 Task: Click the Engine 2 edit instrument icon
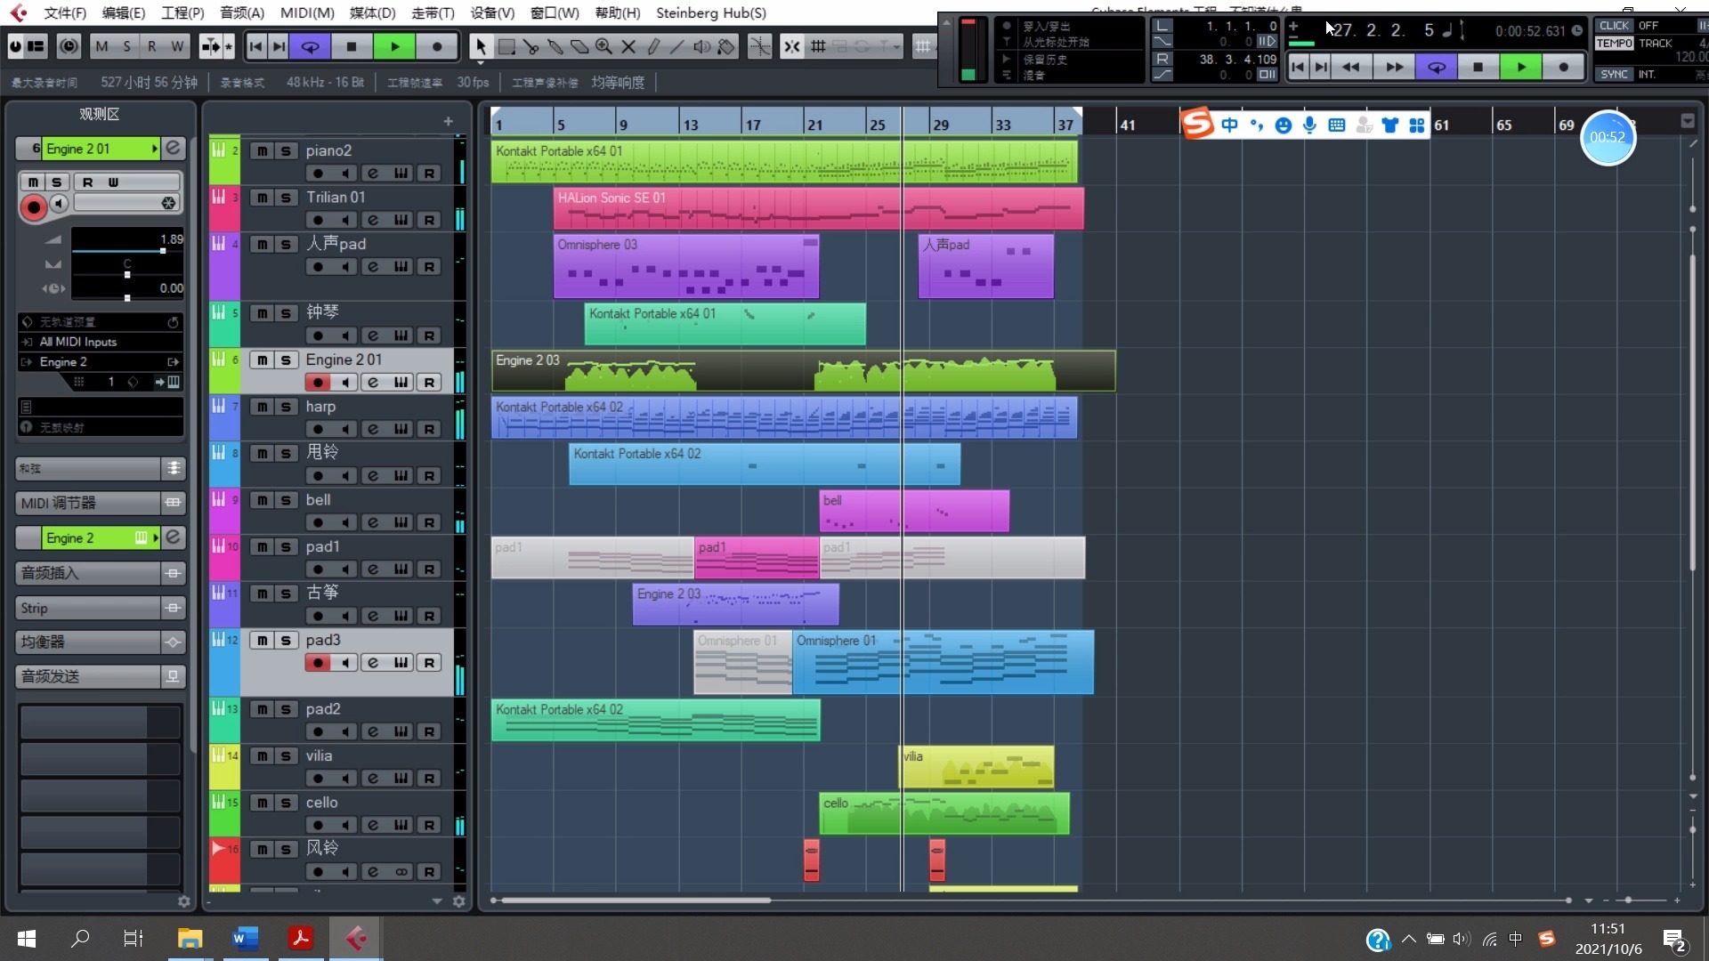coord(174,537)
